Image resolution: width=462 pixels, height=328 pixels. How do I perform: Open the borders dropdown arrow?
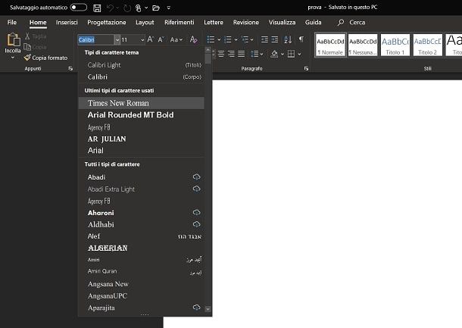(299, 54)
